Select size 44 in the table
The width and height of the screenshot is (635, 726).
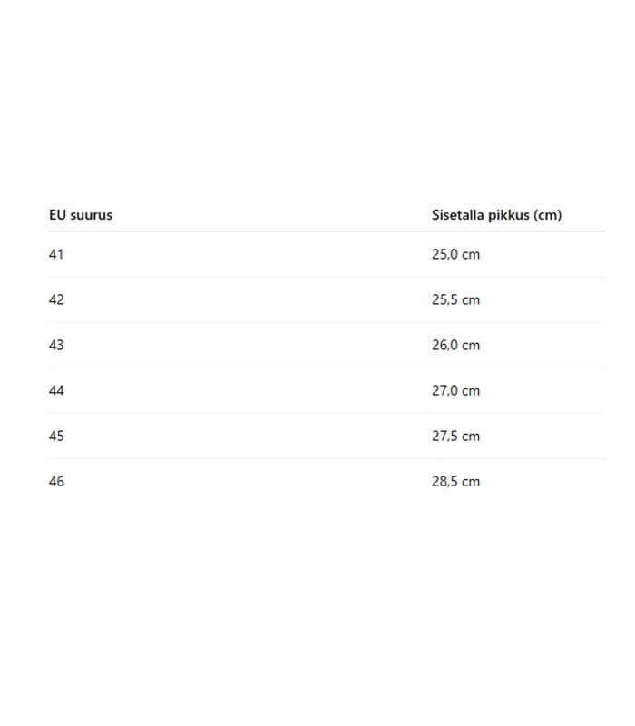coord(56,390)
